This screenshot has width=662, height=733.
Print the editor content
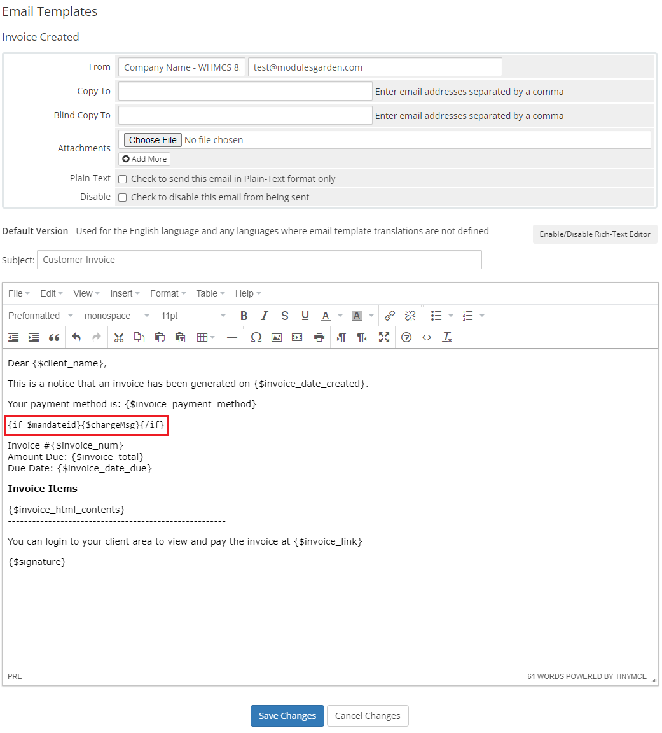[320, 337]
